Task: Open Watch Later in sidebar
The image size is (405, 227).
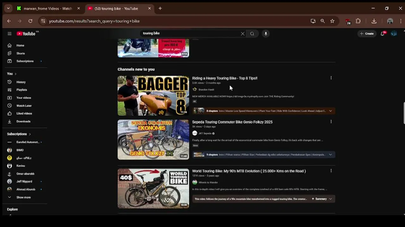Action: click(25, 106)
